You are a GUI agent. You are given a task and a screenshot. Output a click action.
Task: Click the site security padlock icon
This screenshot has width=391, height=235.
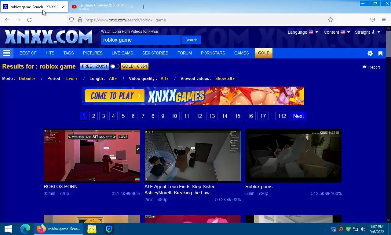click(80, 20)
